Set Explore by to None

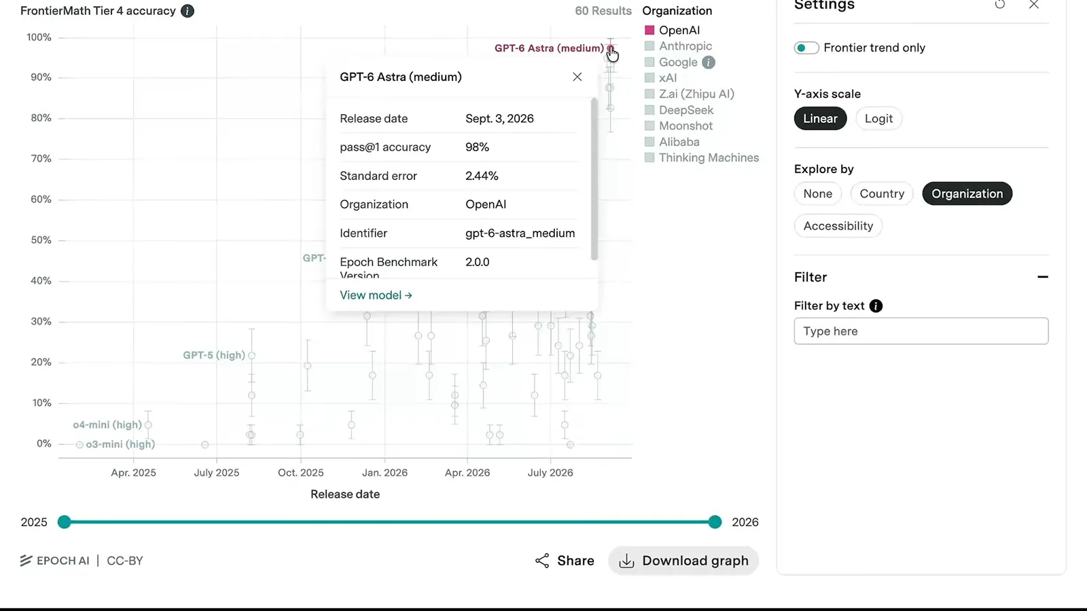click(x=818, y=194)
